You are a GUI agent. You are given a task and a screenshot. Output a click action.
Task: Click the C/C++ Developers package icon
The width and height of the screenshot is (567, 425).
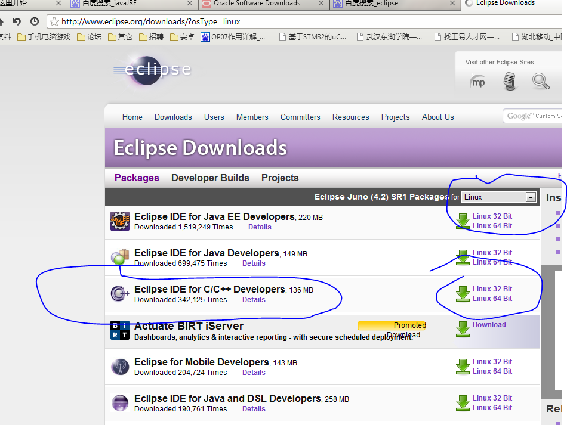(x=120, y=293)
